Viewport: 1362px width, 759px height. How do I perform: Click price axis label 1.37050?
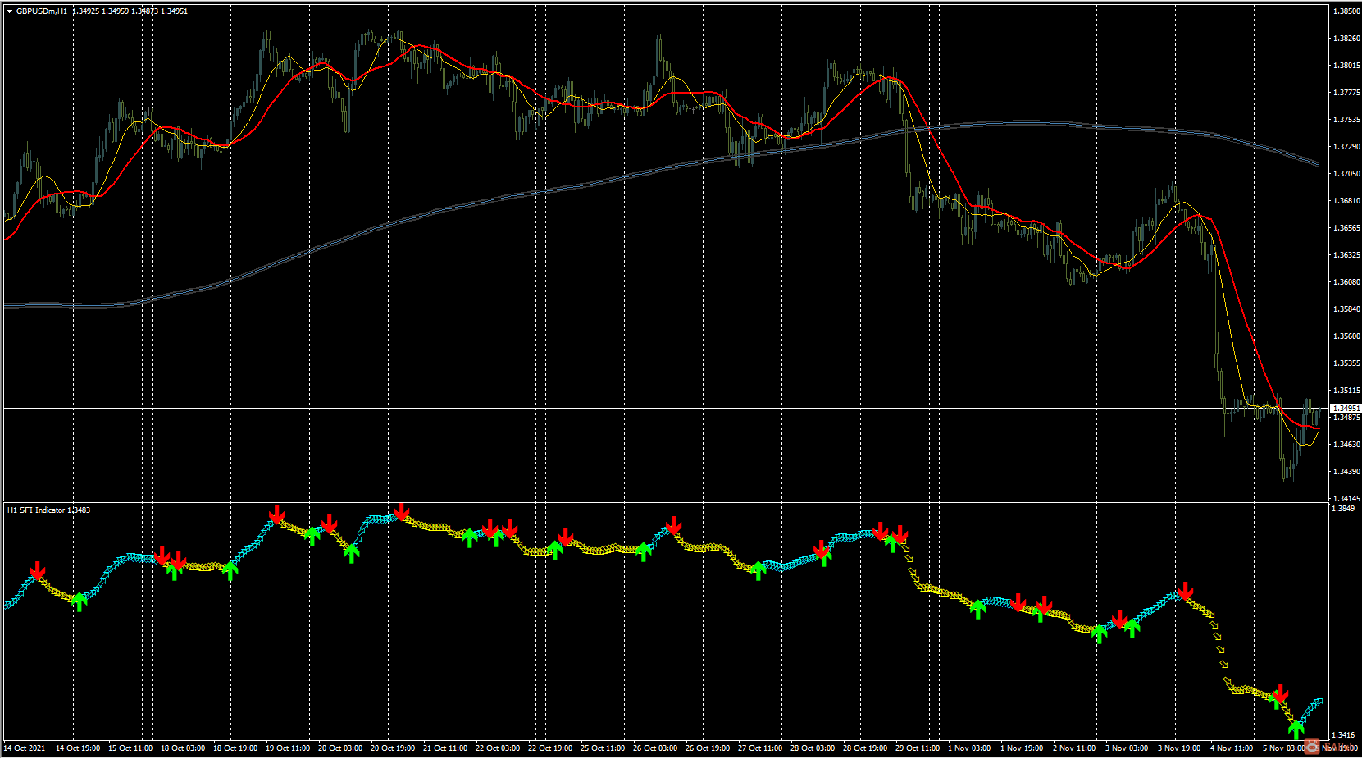point(1346,174)
